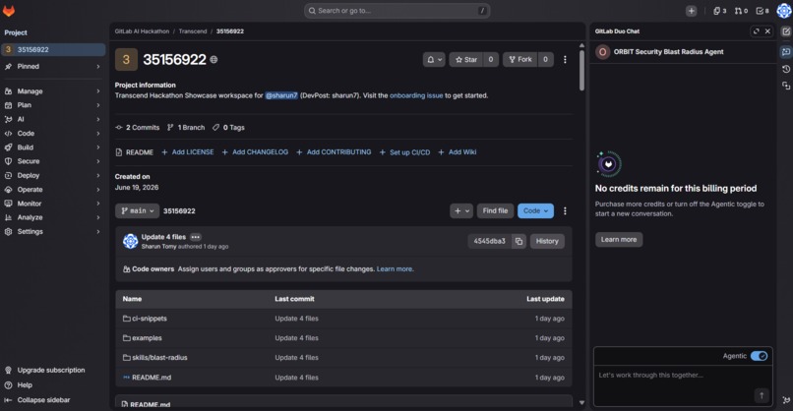793x411 pixels.
Task: Click Set up CI/CD
Action: (404, 152)
